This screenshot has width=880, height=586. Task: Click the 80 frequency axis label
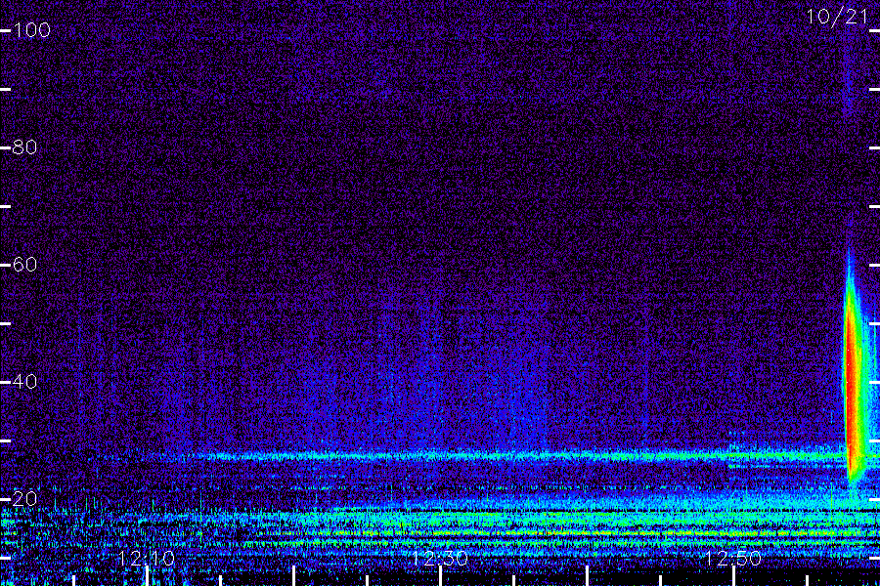pyautogui.click(x=24, y=147)
